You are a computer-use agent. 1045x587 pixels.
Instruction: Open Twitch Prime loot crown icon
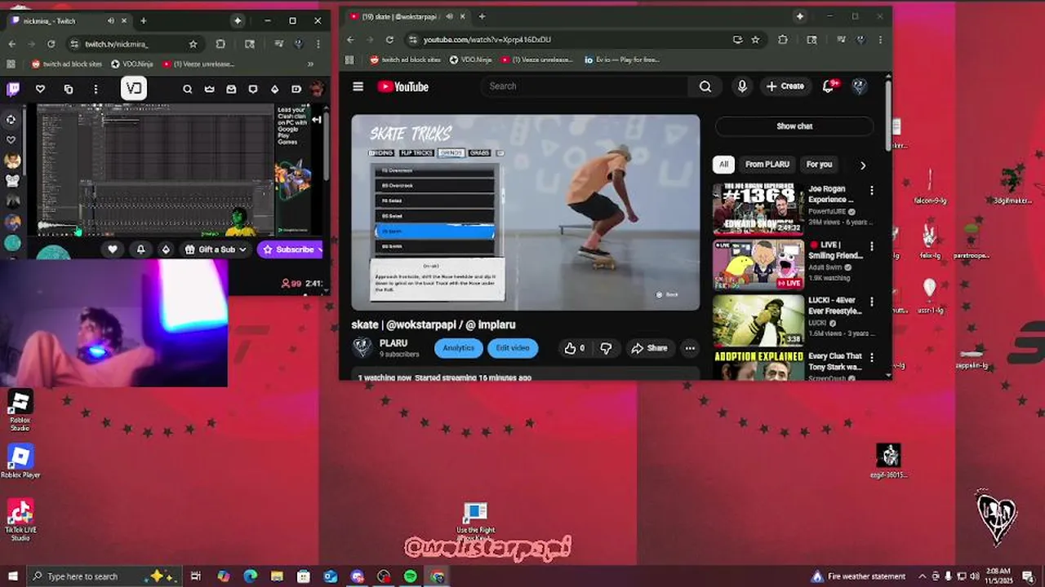click(209, 89)
